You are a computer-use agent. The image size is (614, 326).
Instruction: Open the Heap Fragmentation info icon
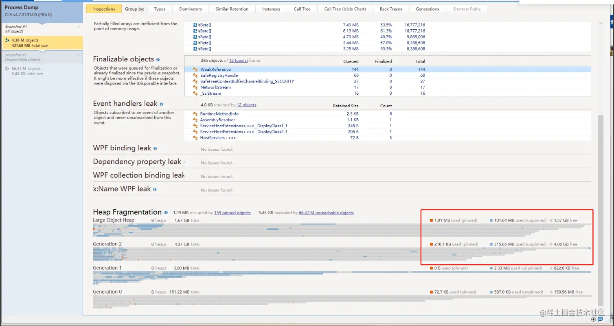pos(166,213)
